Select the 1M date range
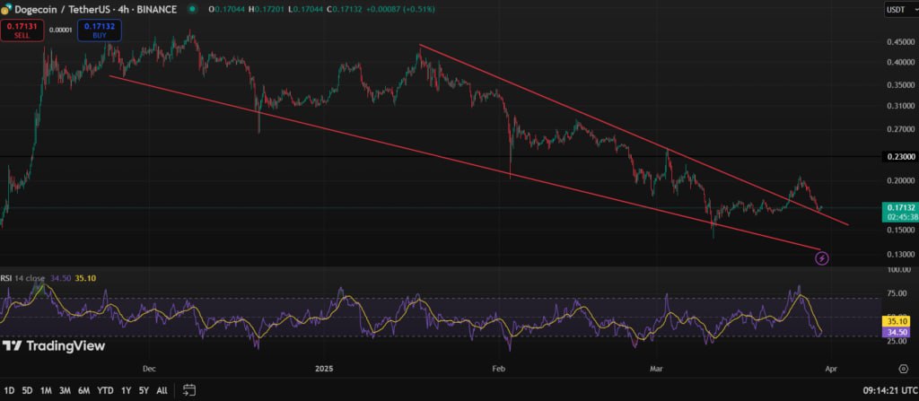The height and width of the screenshot is (401, 919). (47, 390)
